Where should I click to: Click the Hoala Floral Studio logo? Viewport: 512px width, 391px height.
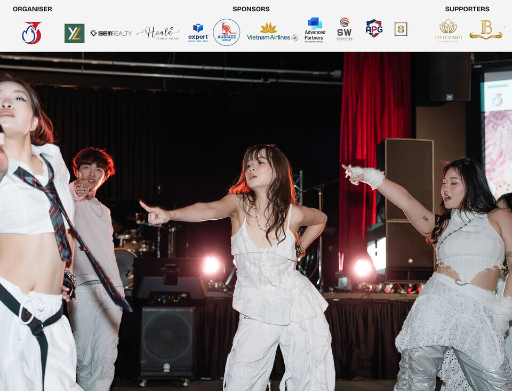(158, 33)
